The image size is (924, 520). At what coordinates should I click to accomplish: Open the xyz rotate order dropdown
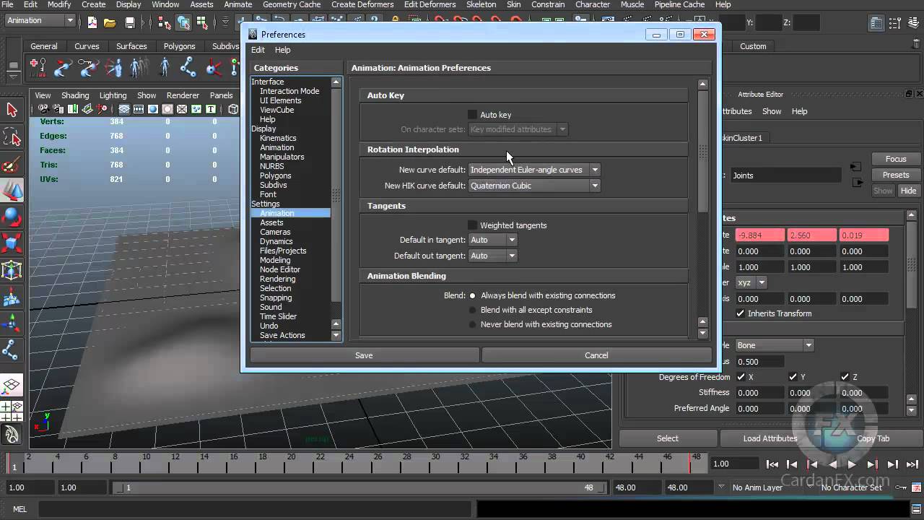tap(751, 282)
